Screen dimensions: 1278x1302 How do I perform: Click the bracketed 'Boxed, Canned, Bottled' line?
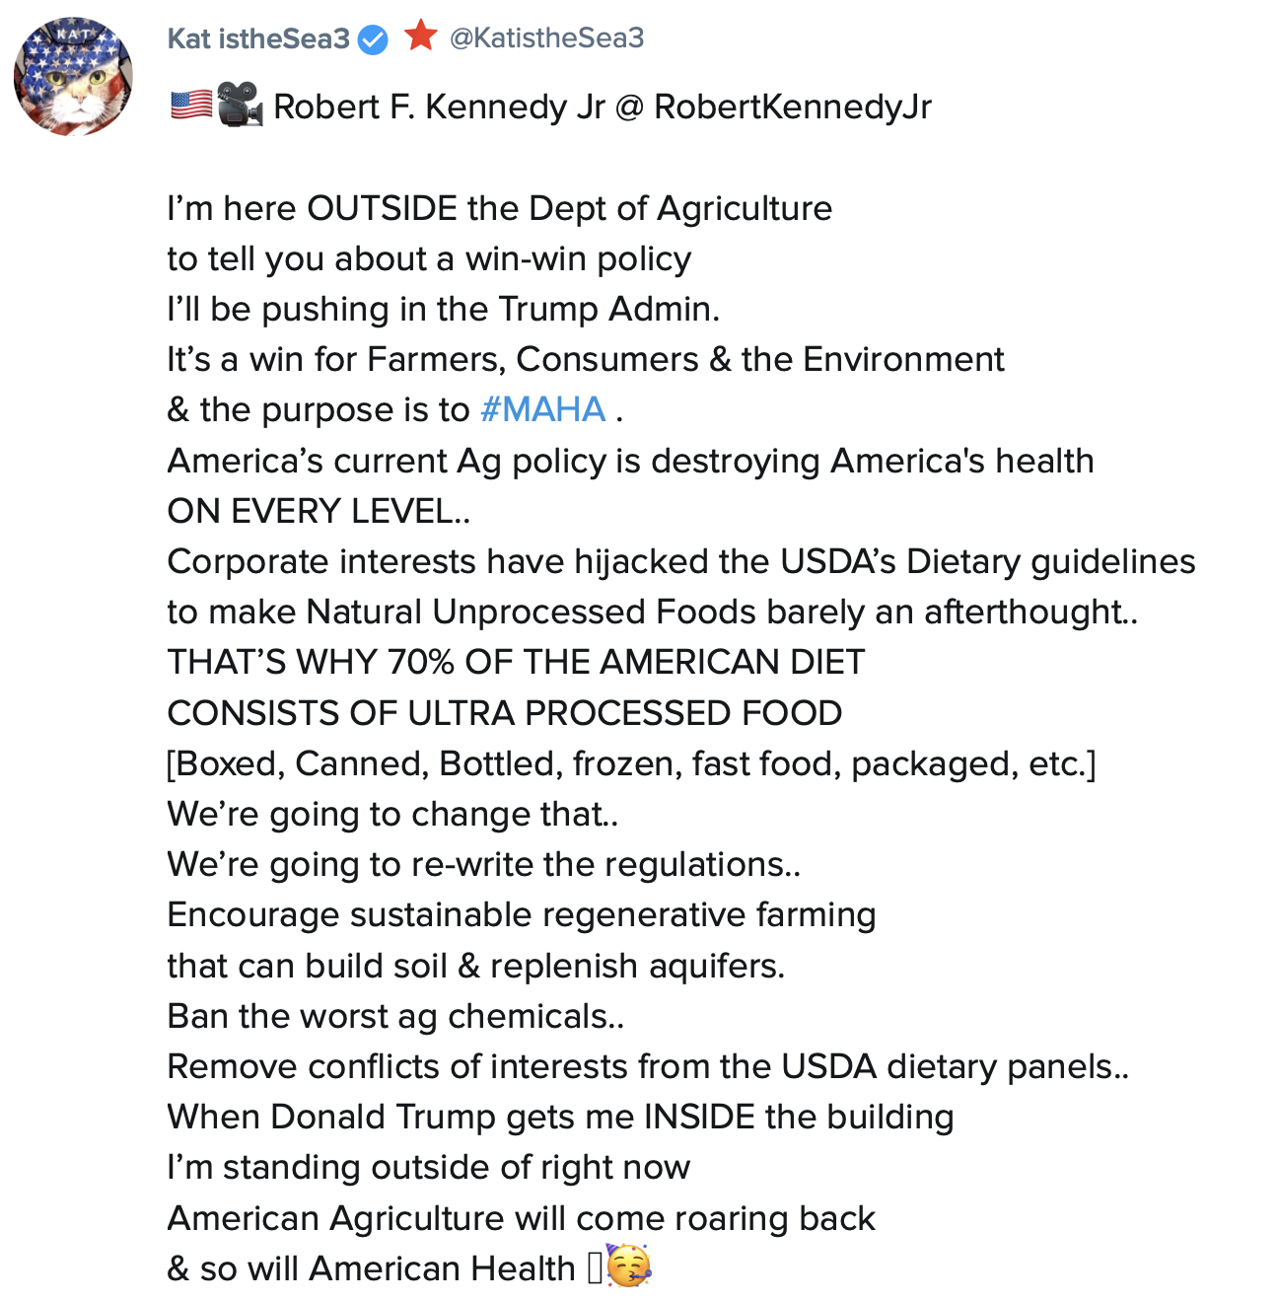pyautogui.click(x=631, y=763)
